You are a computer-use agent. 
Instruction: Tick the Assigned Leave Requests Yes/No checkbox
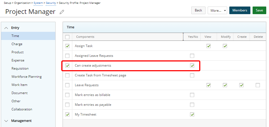(192, 56)
